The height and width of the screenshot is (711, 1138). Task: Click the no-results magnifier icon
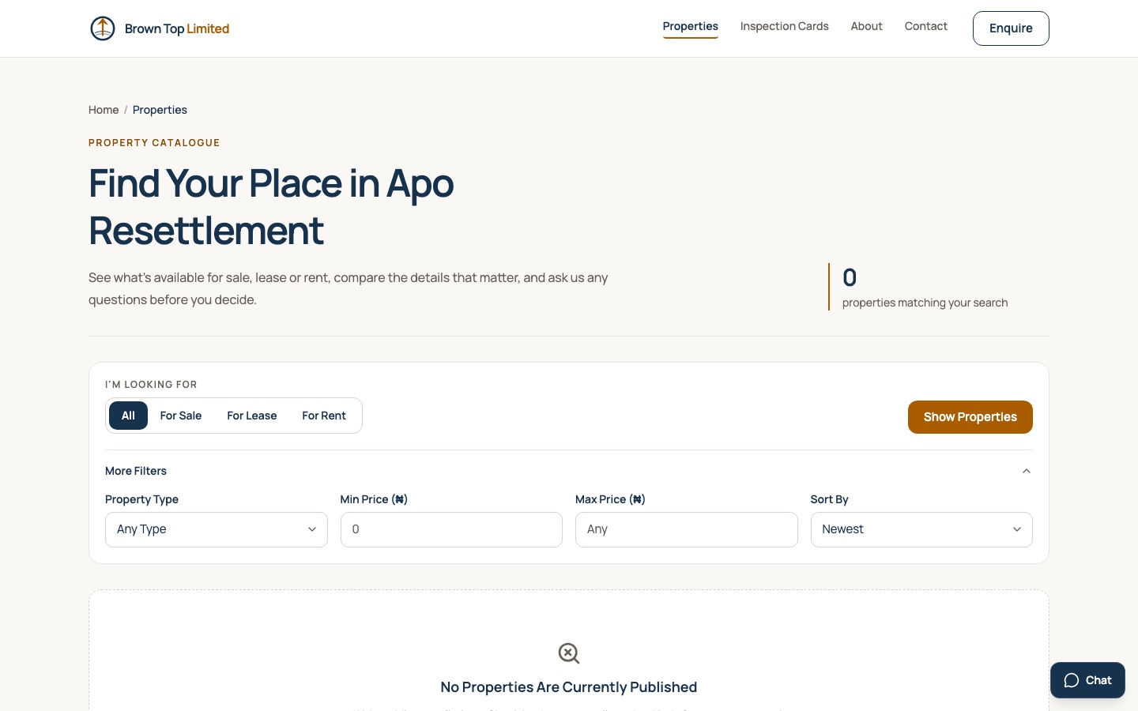[x=569, y=653]
